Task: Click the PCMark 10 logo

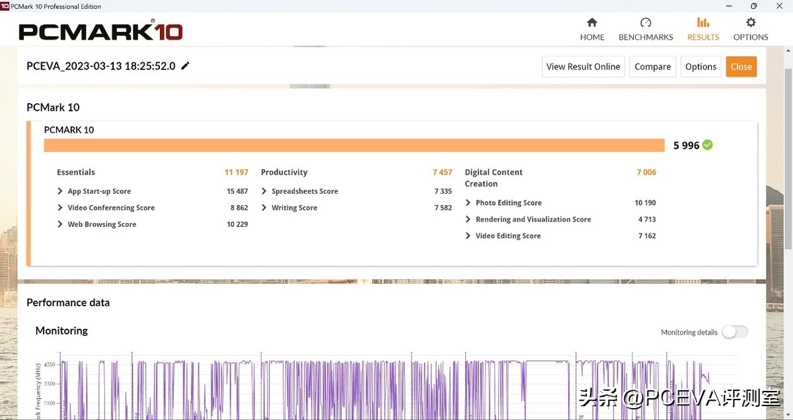Action: (100, 31)
